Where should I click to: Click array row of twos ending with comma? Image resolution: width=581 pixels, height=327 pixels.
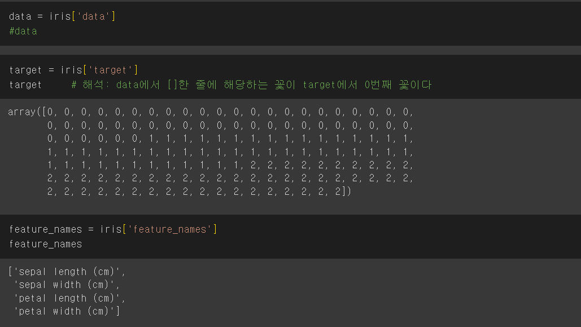coord(230,178)
